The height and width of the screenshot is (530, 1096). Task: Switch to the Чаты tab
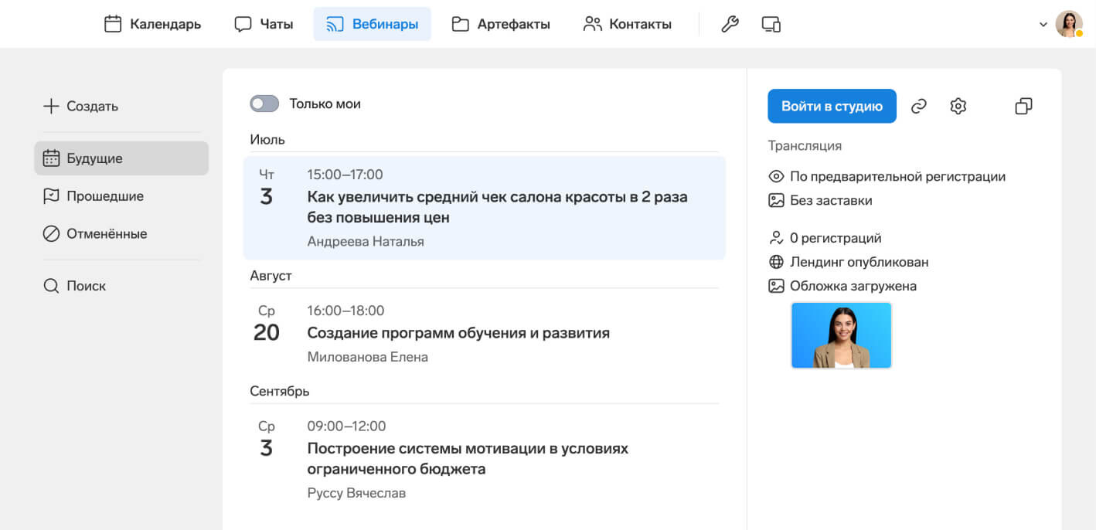coord(264,24)
